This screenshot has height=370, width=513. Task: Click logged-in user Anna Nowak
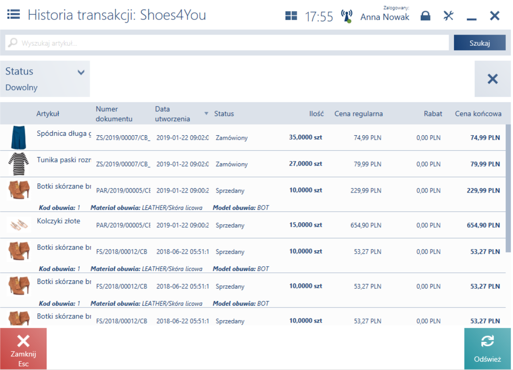tap(384, 17)
